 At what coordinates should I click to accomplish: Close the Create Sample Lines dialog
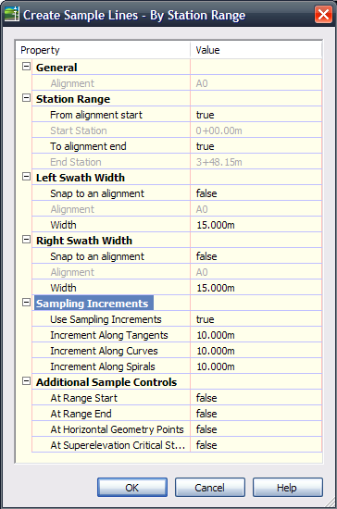323,15
